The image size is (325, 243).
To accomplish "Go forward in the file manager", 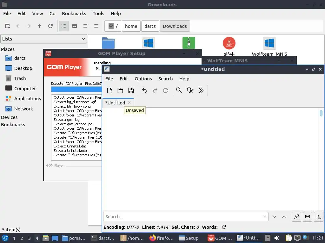I will click(x=29, y=26).
